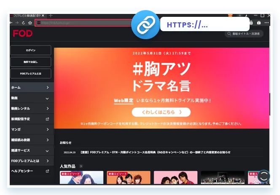Go back using the browser back arrow
The height and width of the screenshot is (195, 280).
[11, 23]
